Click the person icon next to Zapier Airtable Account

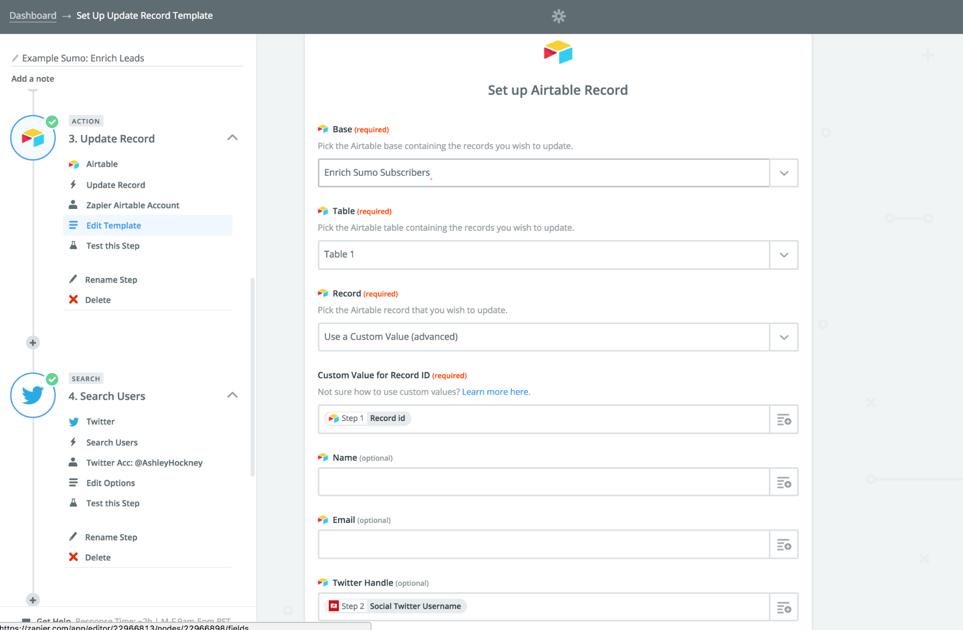(73, 205)
